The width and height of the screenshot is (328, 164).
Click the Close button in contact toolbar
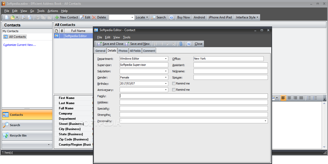pyautogui.click(x=198, y=44)
